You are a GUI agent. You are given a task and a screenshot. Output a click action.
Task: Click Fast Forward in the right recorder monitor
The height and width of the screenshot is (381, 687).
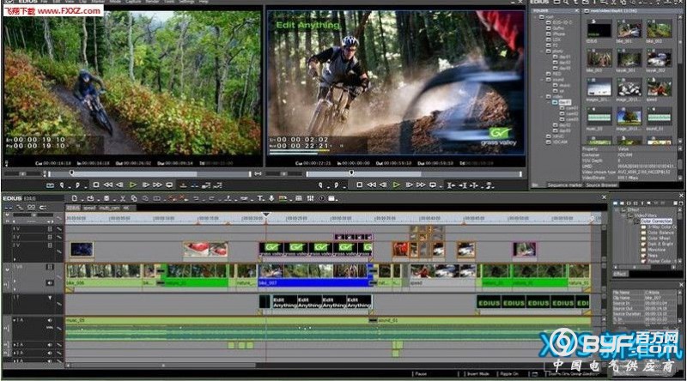(x=421, y=184)
